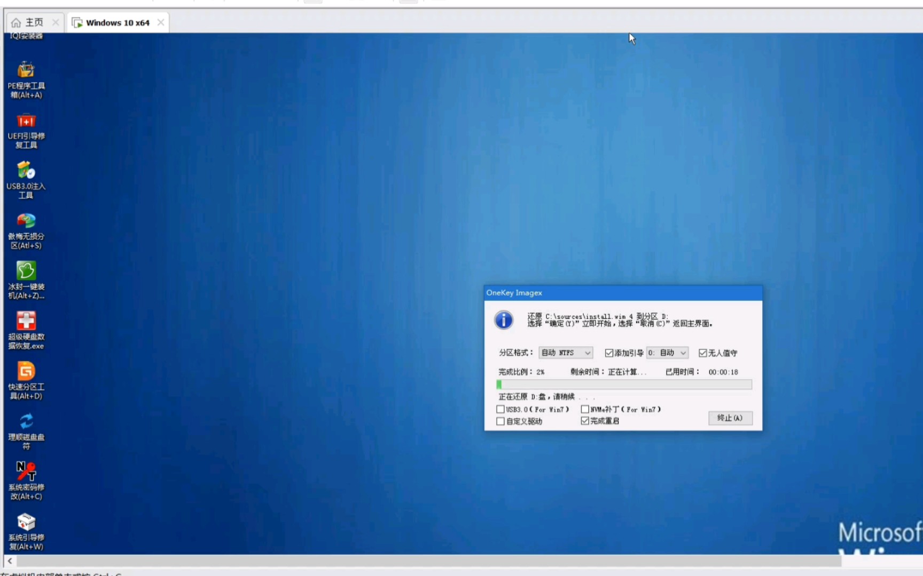
Task: Open the 系统密码修改 NT icon
Action: pos(26,481)
